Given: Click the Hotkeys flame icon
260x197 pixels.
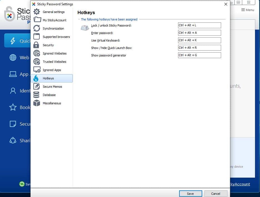Looking at the screenshot, I should [36, 78].
